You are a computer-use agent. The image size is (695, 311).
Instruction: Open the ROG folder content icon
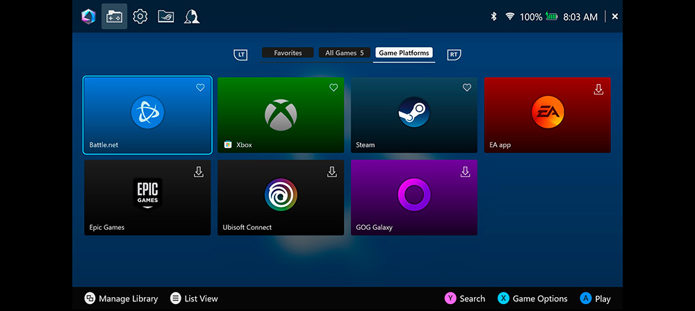(x=166, y=17)
